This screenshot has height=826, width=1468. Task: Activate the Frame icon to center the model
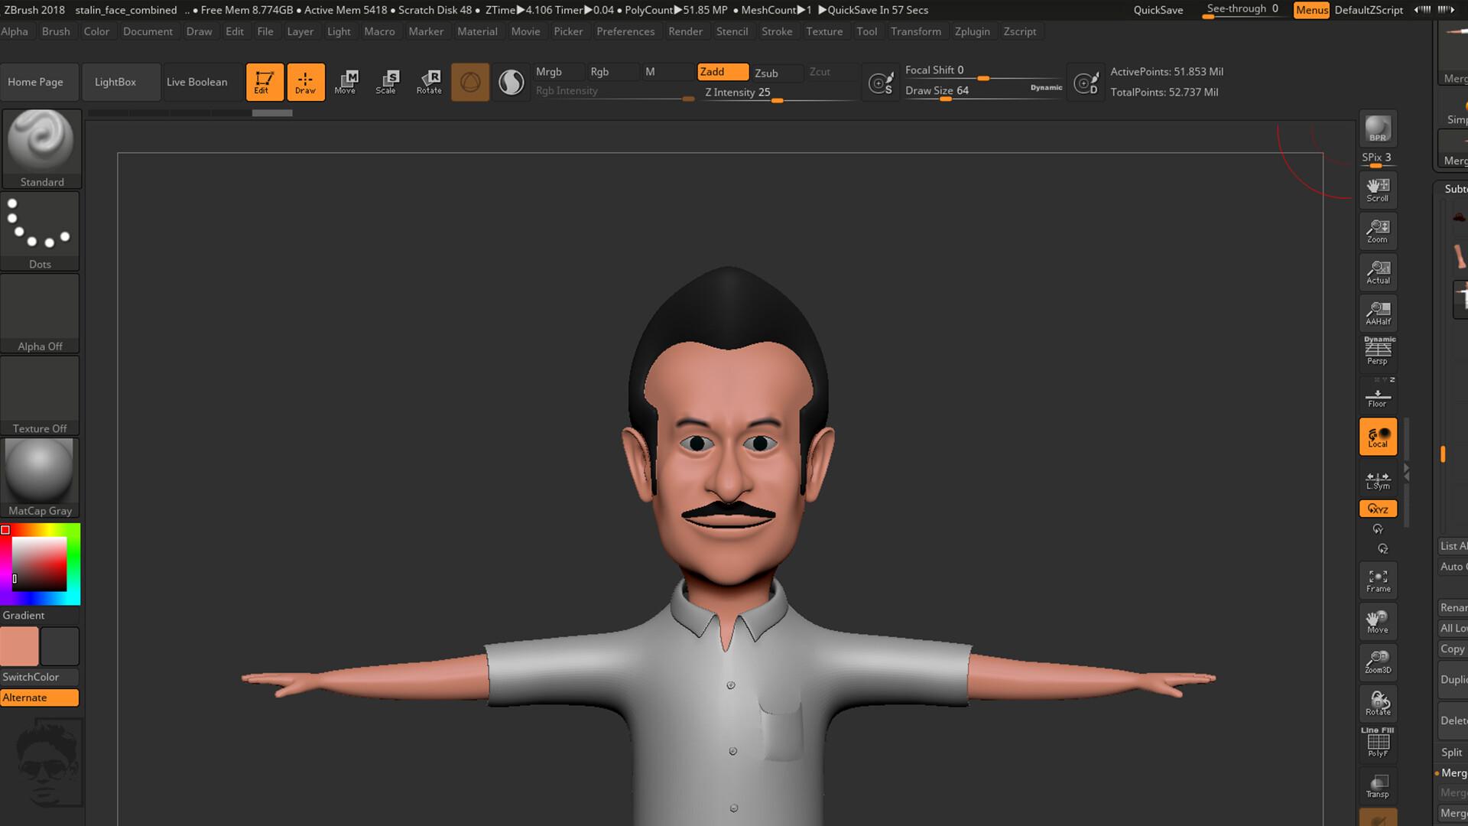(x=1377, y=580)
